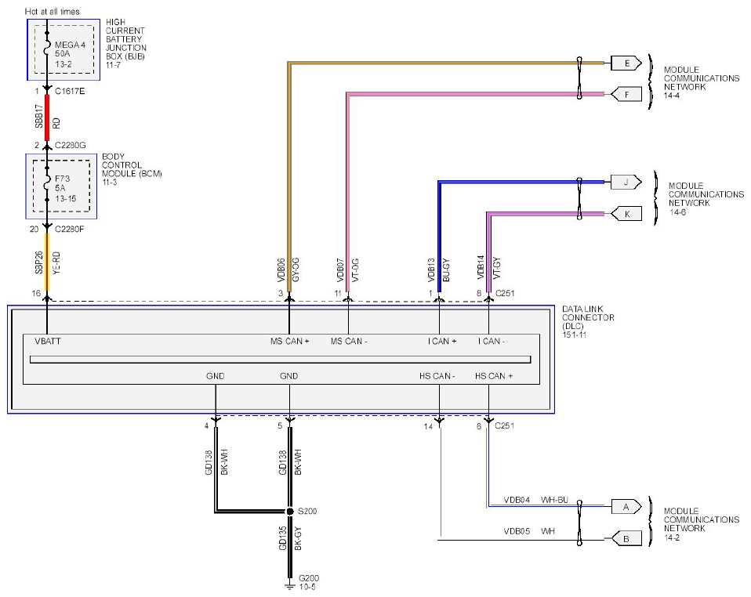Viewport: 751px width, 597px height.
Task: Select the GD135 circuit label
Action: [282, 538]
